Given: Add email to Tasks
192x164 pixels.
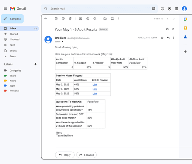Looking at the screenshot, I should [x=95, y=19].
